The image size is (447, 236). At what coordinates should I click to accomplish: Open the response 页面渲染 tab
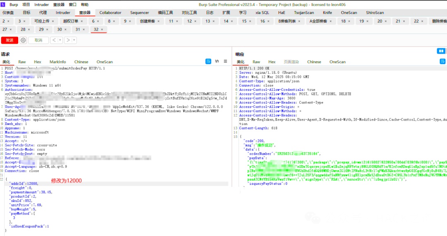coord(291,62)
